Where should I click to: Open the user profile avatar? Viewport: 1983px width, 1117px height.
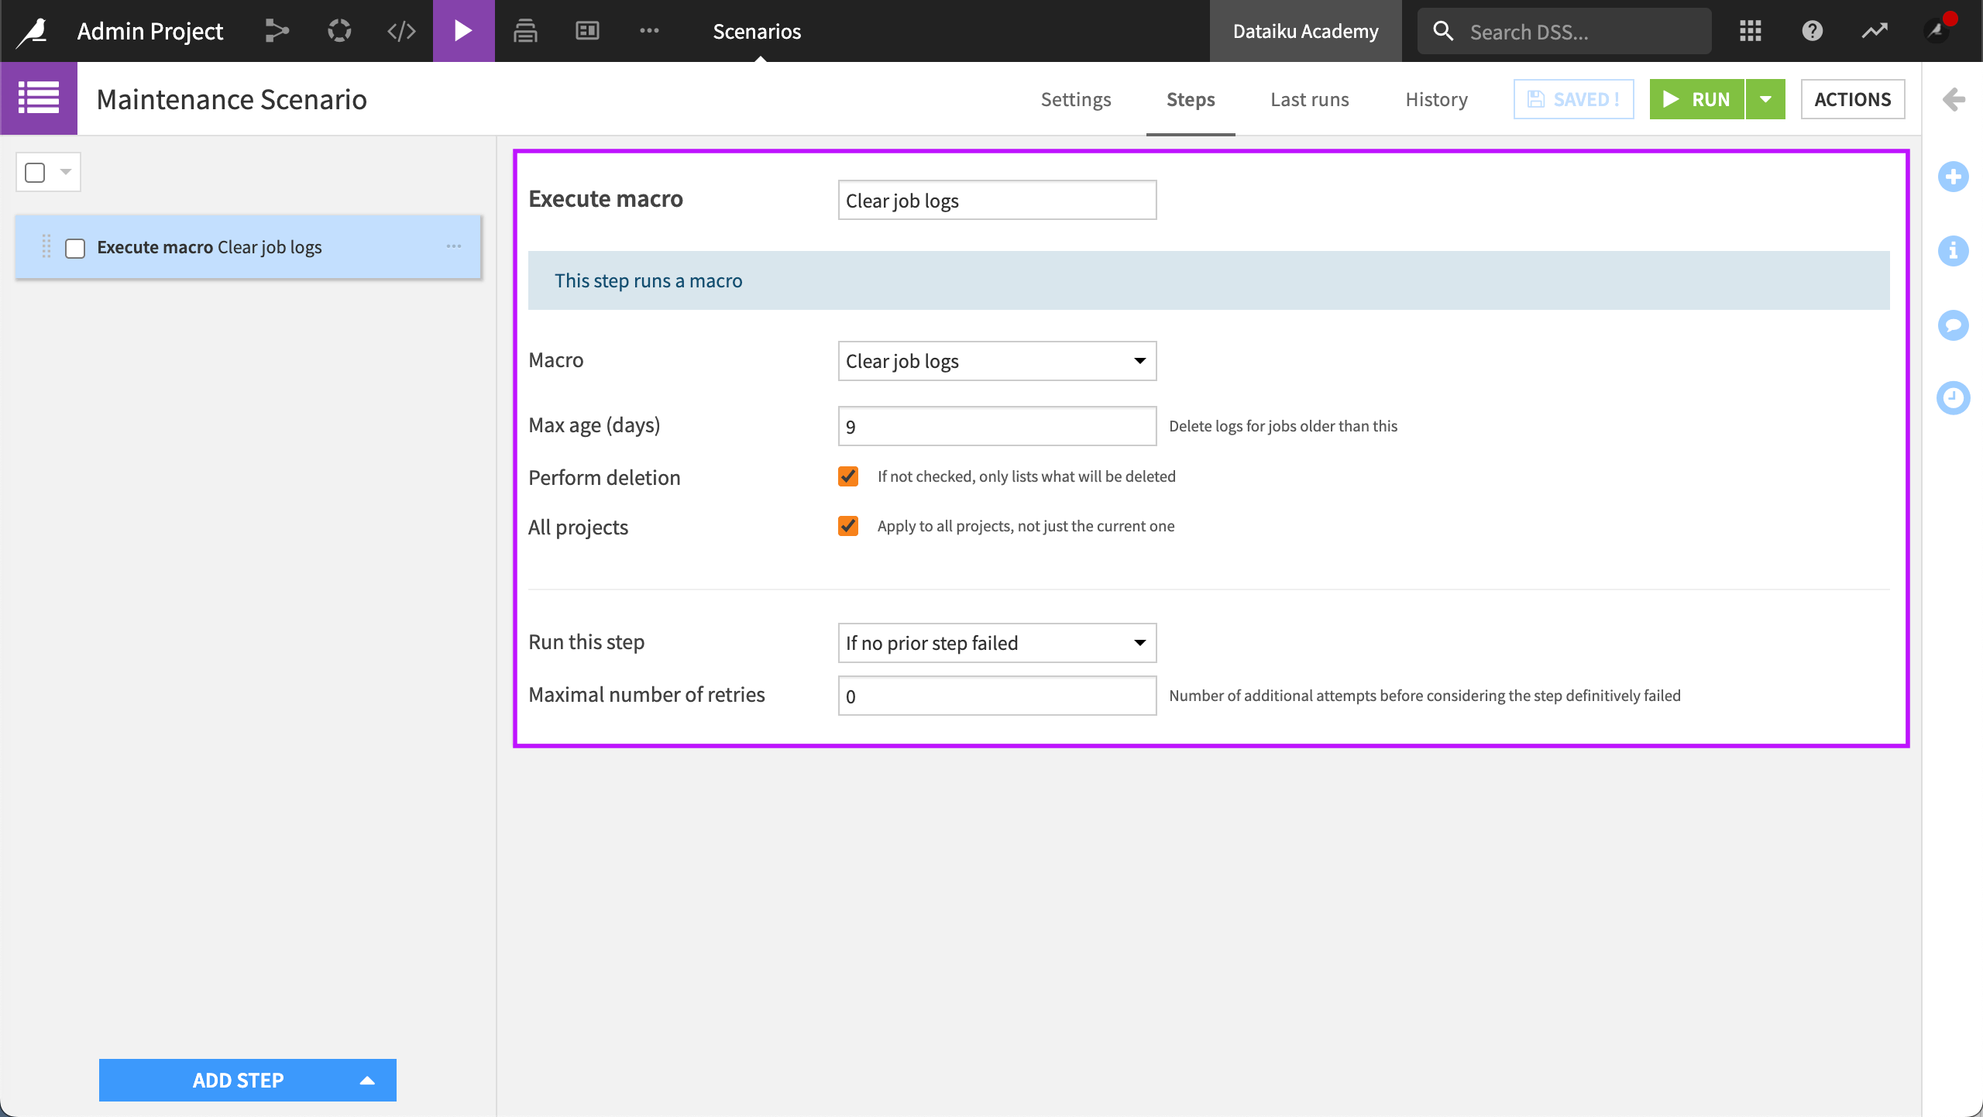point(1937,31)
